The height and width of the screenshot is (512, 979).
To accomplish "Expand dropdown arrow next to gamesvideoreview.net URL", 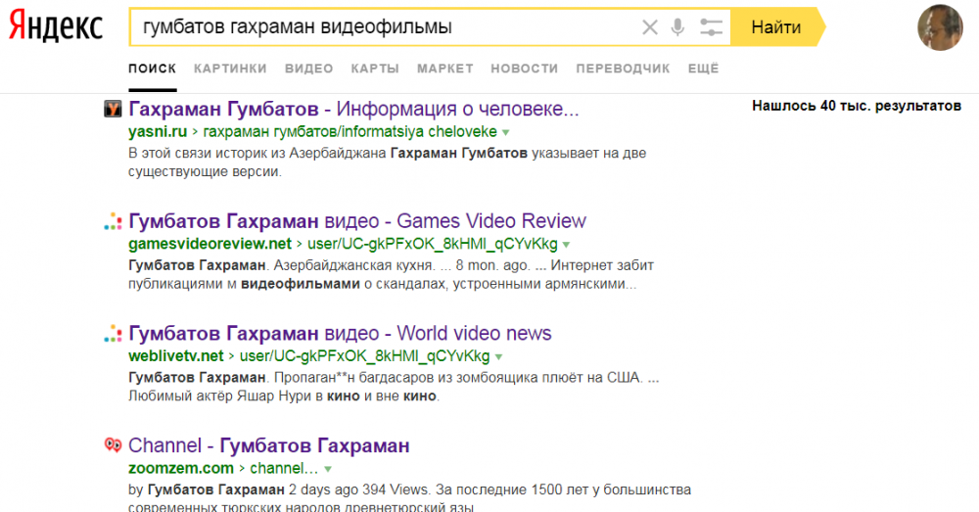I will 566,245.
